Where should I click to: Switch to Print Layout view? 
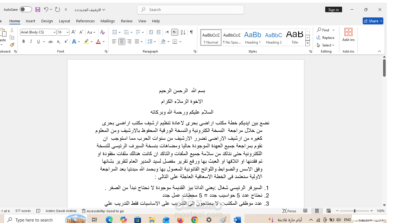317,211
